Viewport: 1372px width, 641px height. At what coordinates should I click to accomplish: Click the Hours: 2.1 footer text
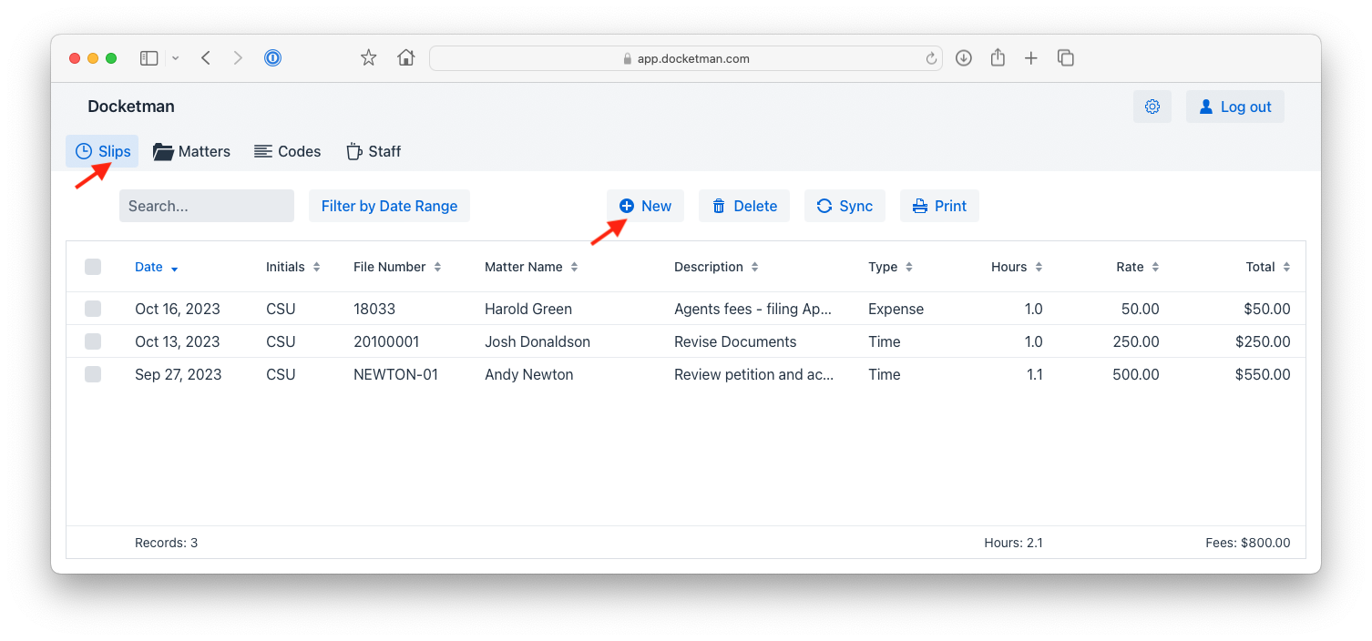1013,543
